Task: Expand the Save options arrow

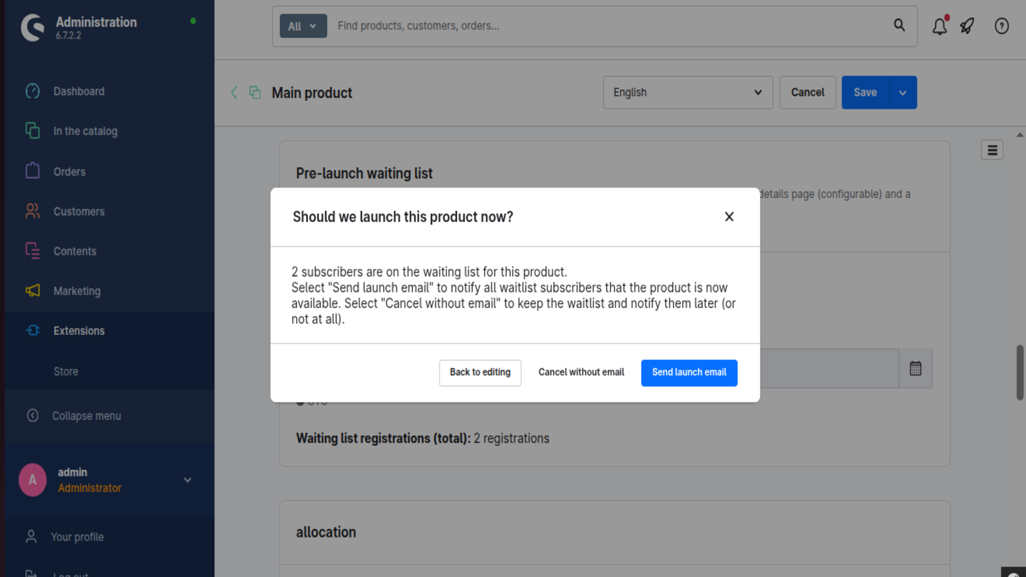Action: tap(903, 92)
